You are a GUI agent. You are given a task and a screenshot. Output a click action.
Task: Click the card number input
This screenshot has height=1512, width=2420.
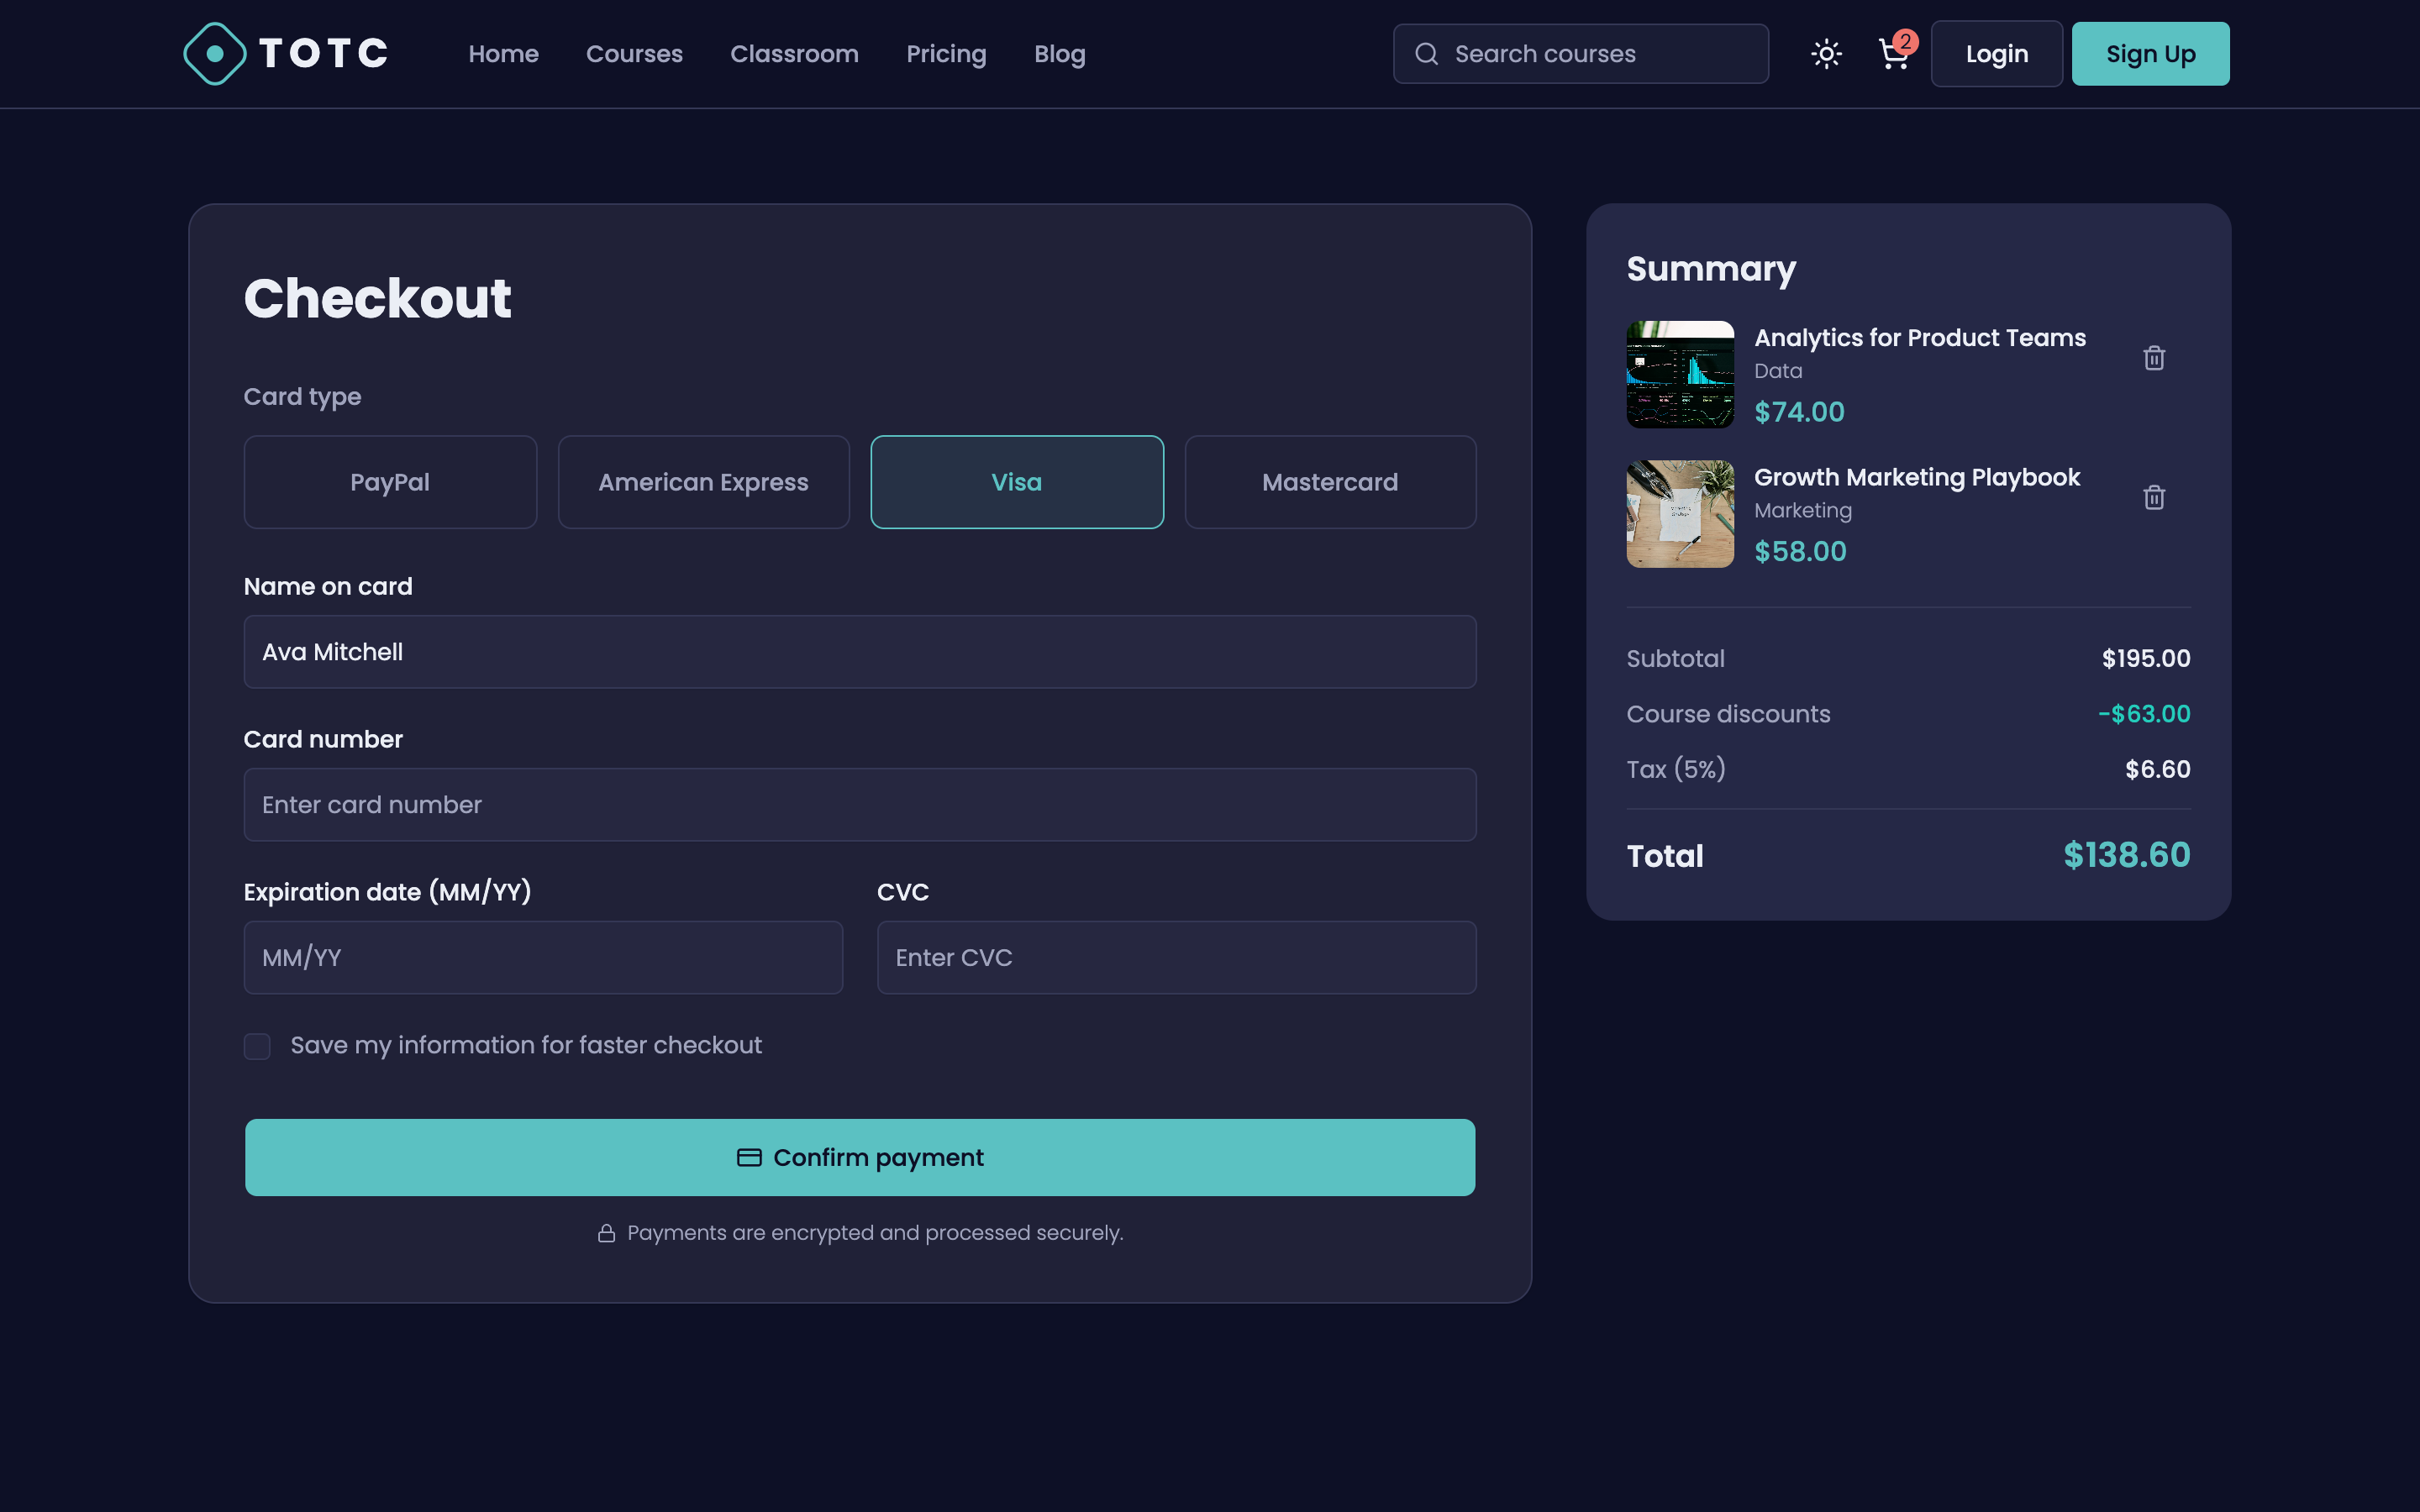860,805
